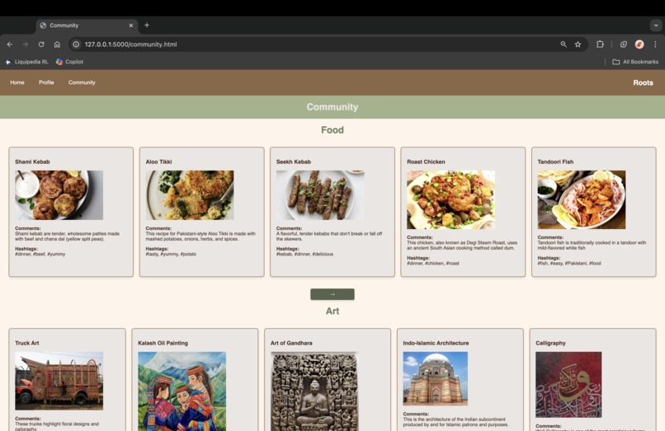Expand the tab search dropdown arrow
The width and height of the screenshot is (665, 431).
pos(656,26)
